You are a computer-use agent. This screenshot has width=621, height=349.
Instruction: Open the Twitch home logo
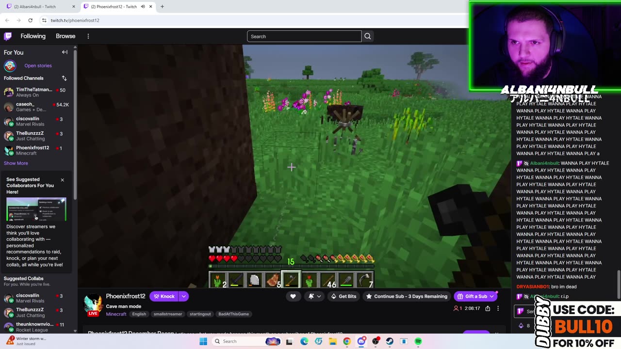(8, 36)
